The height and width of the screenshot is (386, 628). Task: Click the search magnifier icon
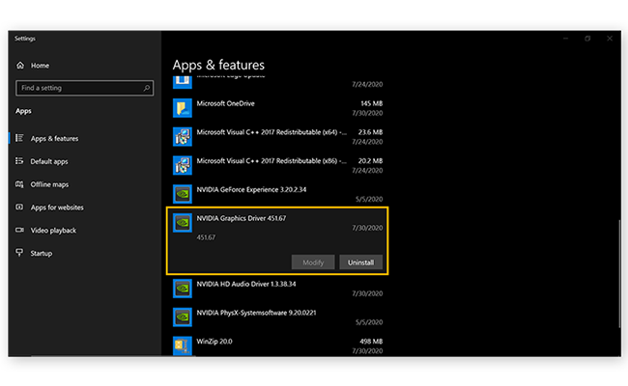147,88
